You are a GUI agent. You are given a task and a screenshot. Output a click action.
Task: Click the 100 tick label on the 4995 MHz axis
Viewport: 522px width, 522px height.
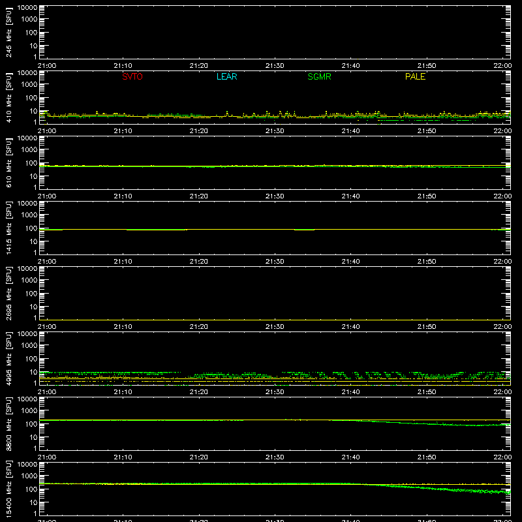pyautogui.click(x=31, y=359)
